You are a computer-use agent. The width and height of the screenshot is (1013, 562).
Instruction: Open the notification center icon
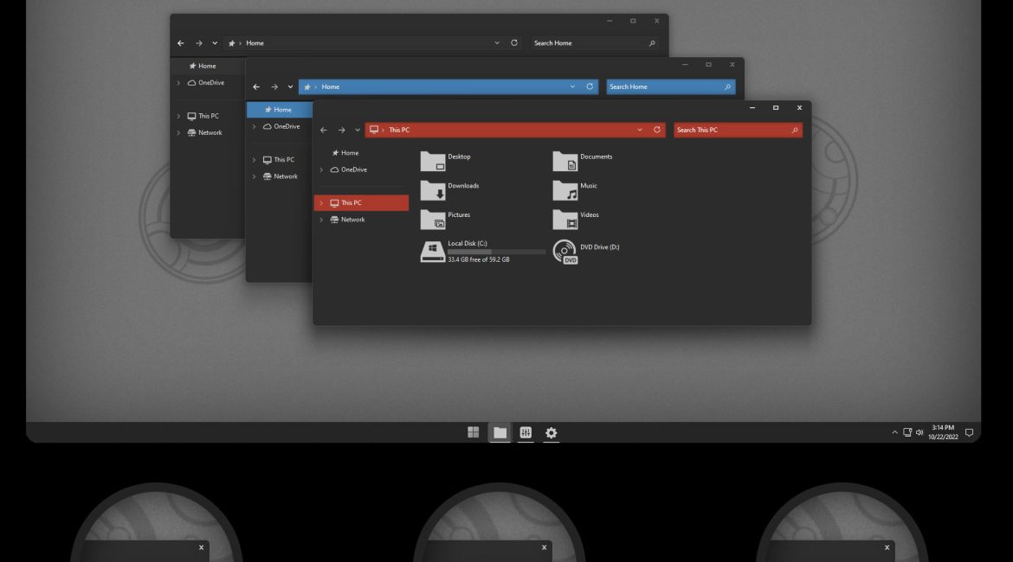click(x=969, y=432)
